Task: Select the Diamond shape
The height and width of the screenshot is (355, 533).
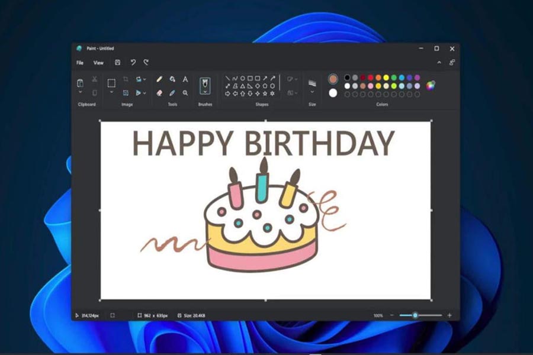Action: coord(258,86)
